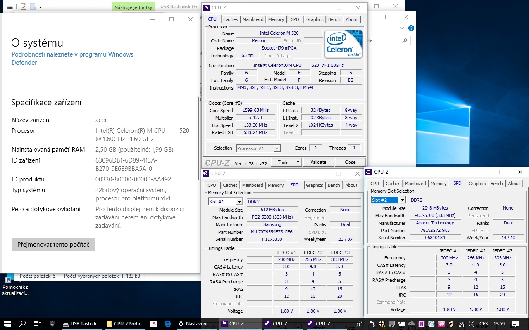This screenshot has width=529, height=330.
Task: Click the 1599.63 MHz core speed value
Action: coord(256,110)
